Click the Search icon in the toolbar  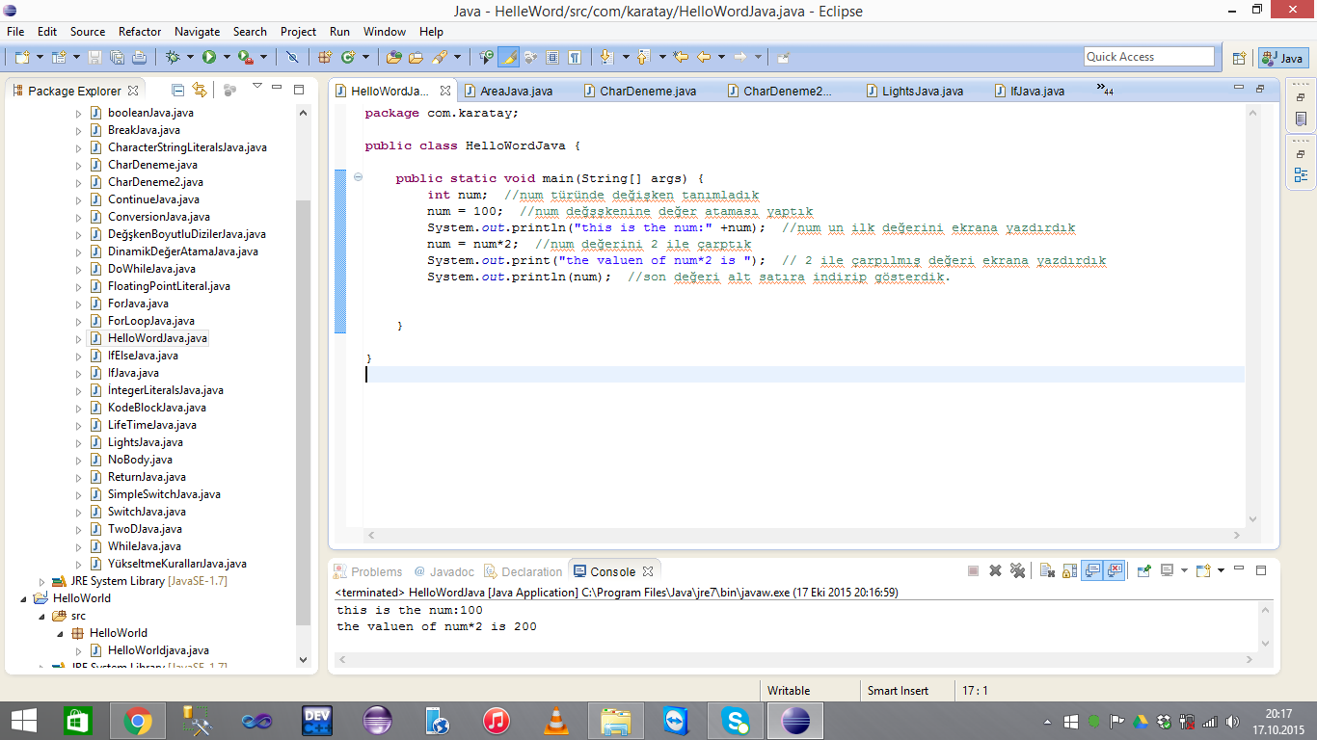click(440, 56)
